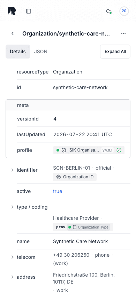Go back using the left arrow
The image size is (136, 294).
13,33
